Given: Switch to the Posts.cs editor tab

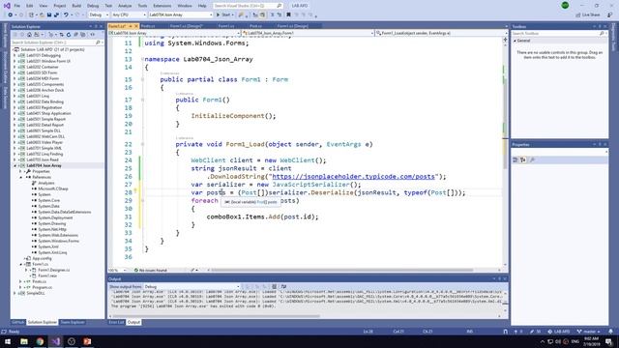Looking at the screenshot, I should [x=148, y=26].
